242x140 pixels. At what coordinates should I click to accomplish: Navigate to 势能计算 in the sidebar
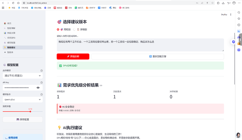point(23,33)
